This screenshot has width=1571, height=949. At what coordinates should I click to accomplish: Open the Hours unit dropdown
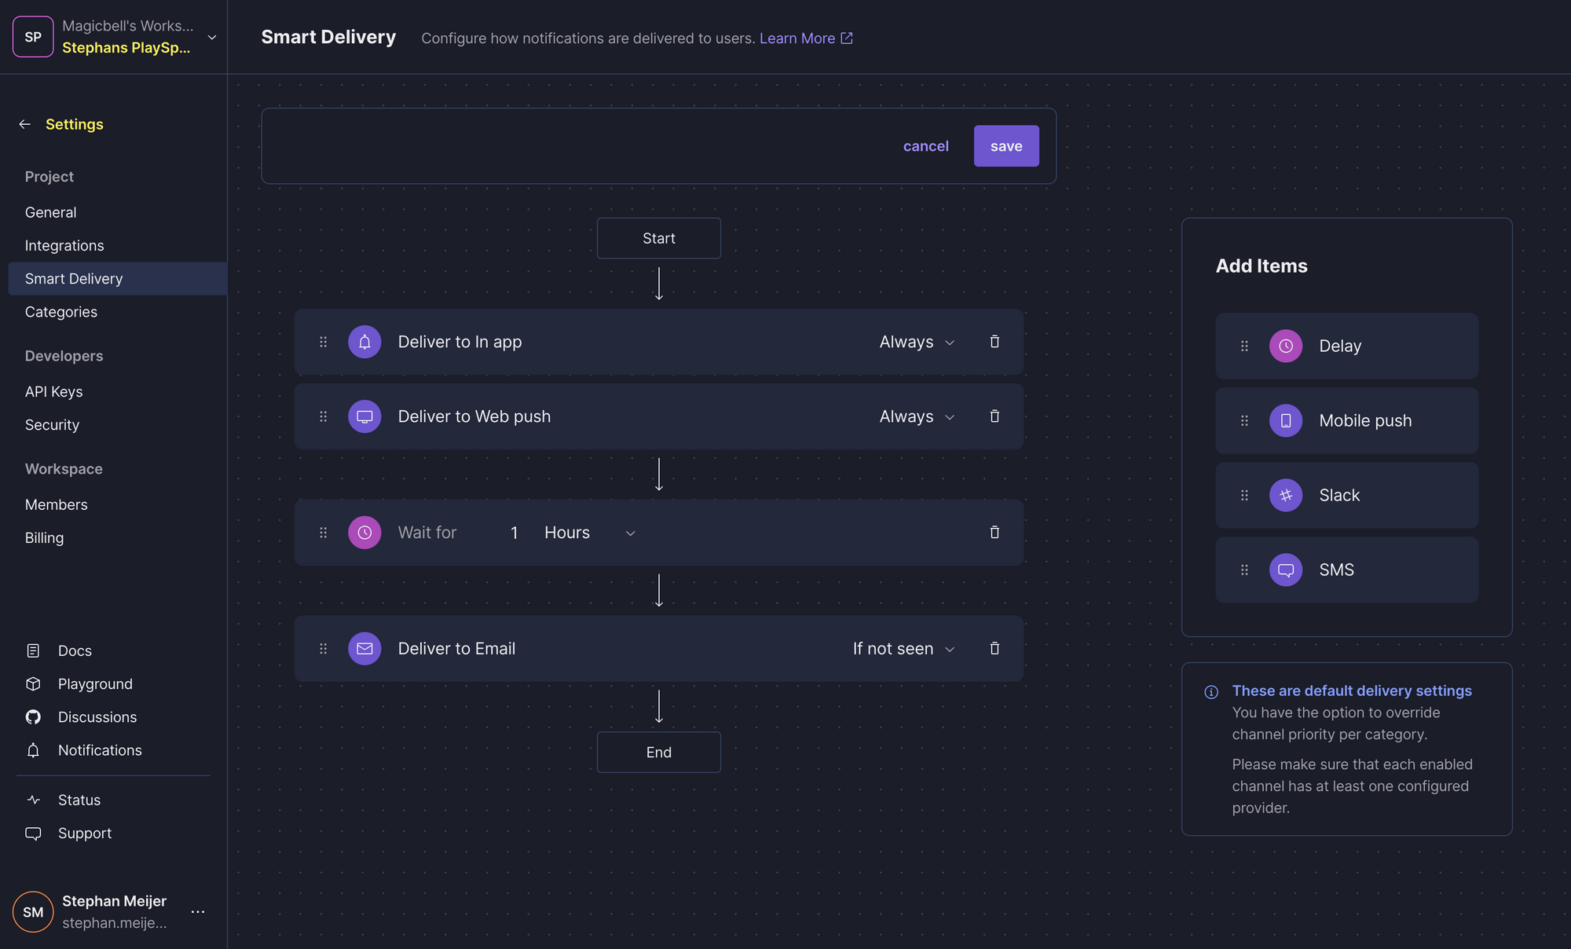pos(589,533)
